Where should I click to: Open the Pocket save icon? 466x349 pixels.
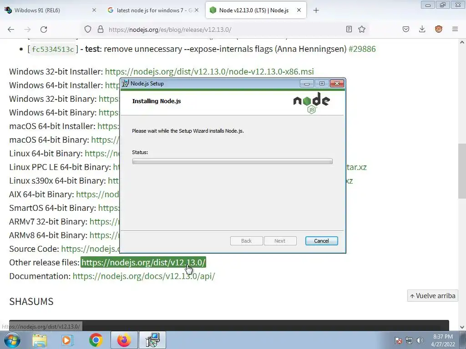coord(406,29)
